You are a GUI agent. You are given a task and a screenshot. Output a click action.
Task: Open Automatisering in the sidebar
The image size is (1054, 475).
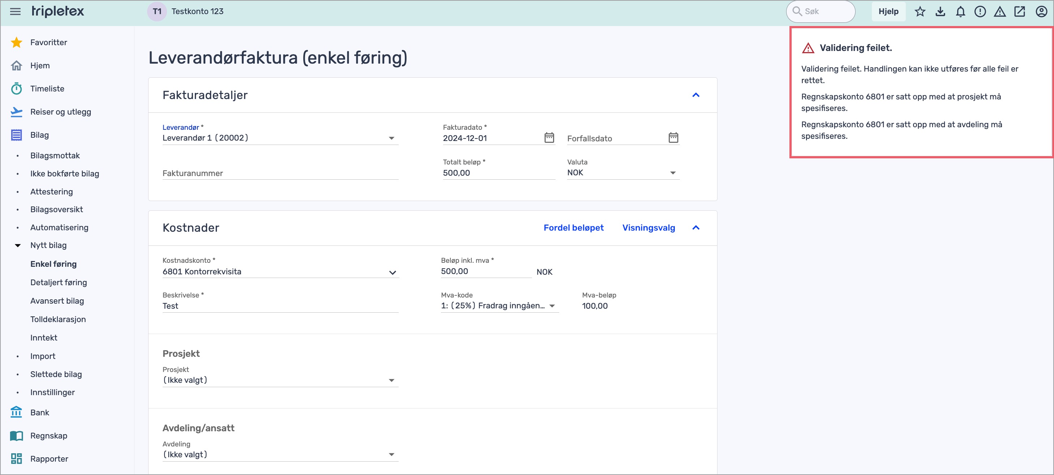[x=59, y=227]
